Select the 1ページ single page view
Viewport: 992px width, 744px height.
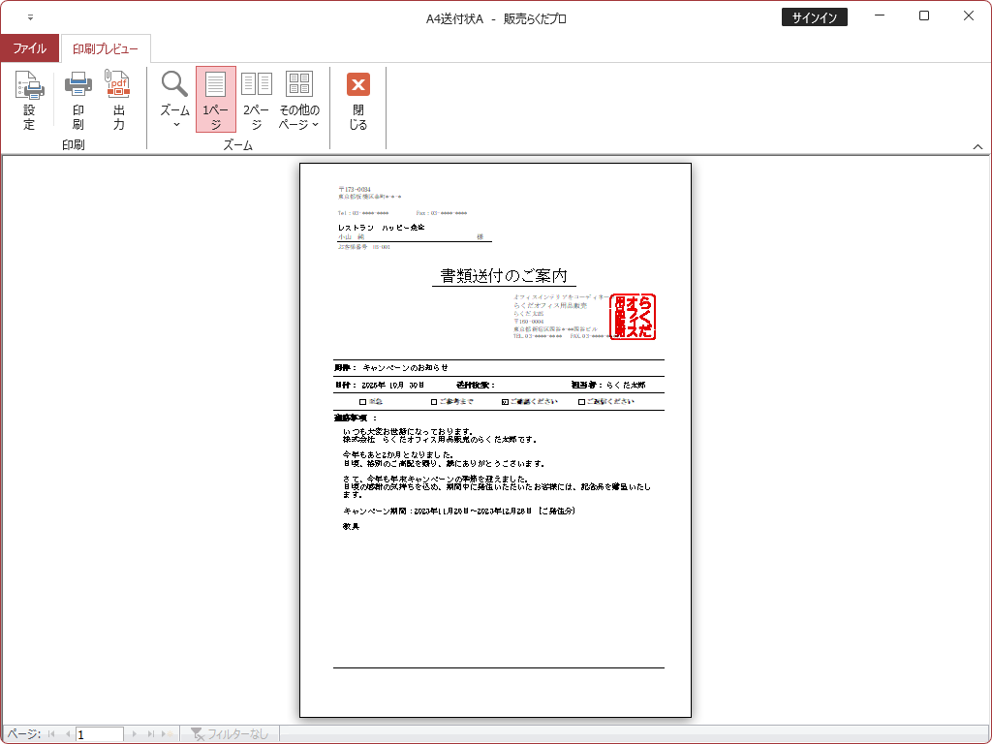click(215, 100)
